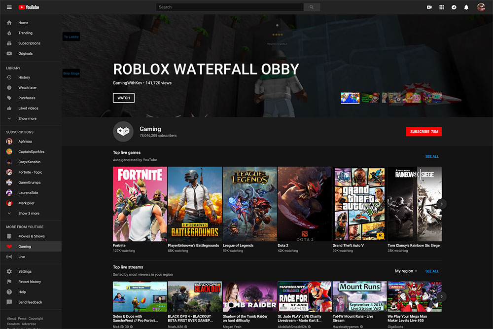Open the notifications bell
The height and width of the screenshot is (329, 493).
pos(466,7)
